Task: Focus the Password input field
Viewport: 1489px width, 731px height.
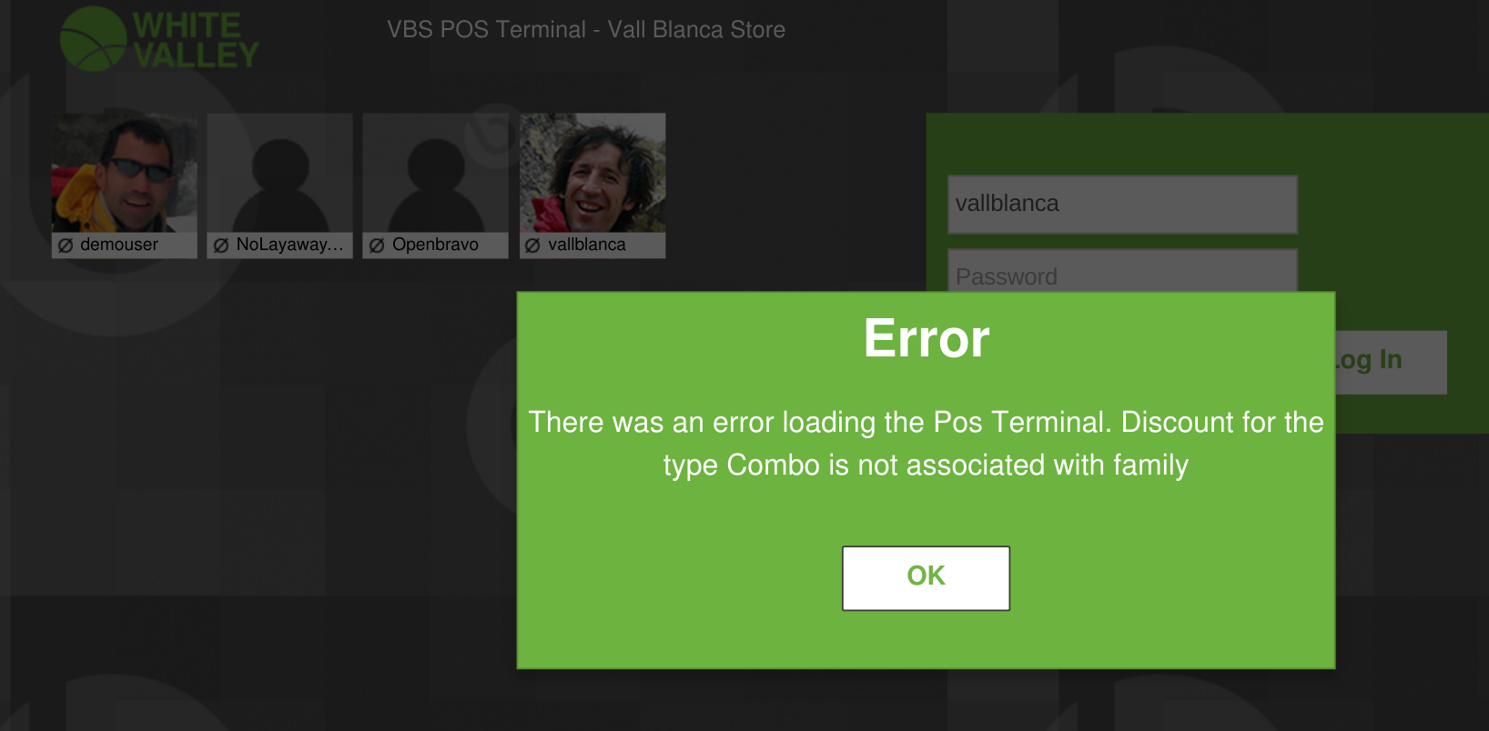Action: 1122,271
